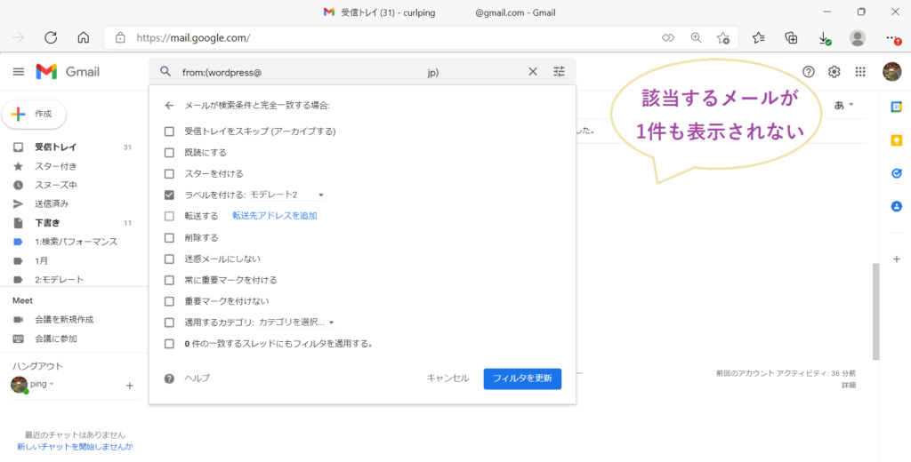
Task: Click 新しいチャットを開始しませんか link
Action: (x=75, y=447)
